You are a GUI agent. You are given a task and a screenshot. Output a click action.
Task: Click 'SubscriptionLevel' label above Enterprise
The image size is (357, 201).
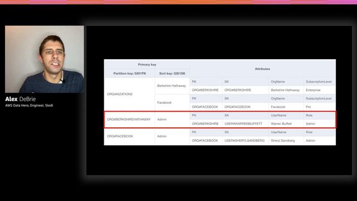point(319,82)
